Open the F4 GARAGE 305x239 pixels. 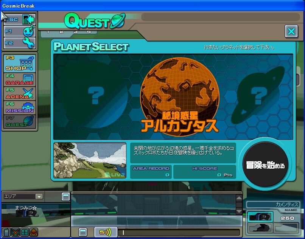(19, 79)
